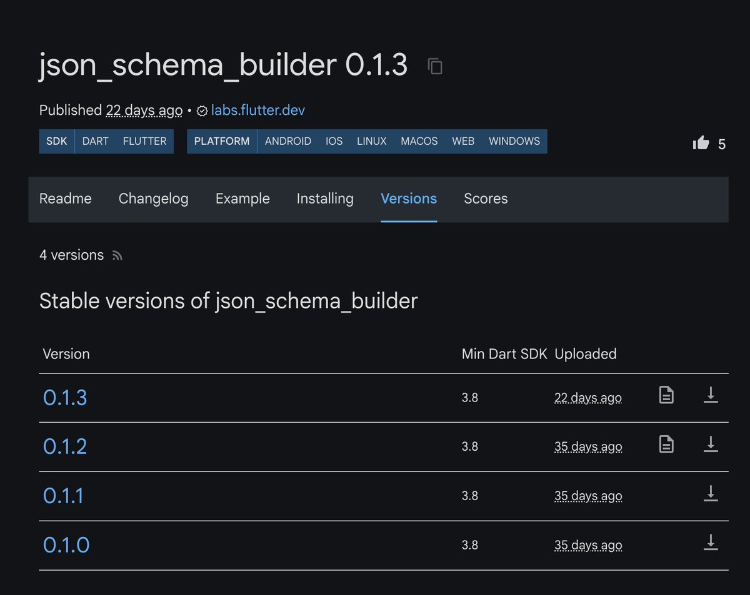
Task: Click the WEB platform tag
Action: (x=463, y=141)
